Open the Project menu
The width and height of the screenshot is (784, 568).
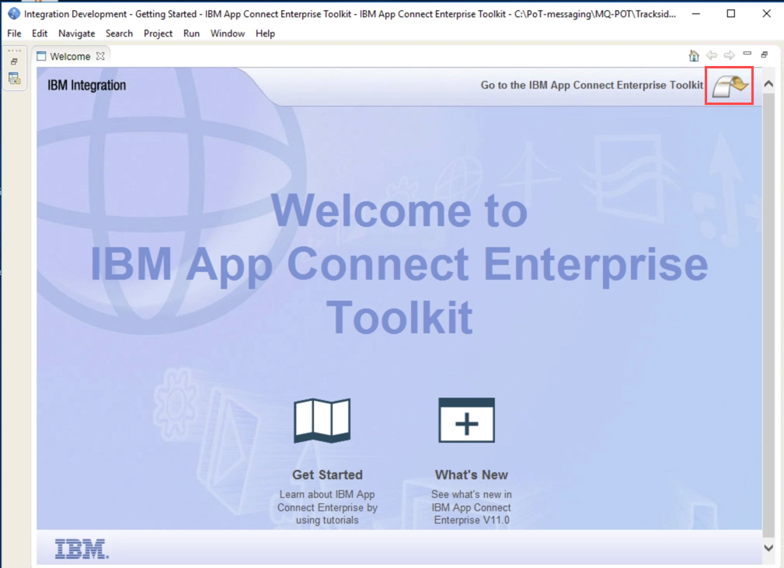pos(158,33)
